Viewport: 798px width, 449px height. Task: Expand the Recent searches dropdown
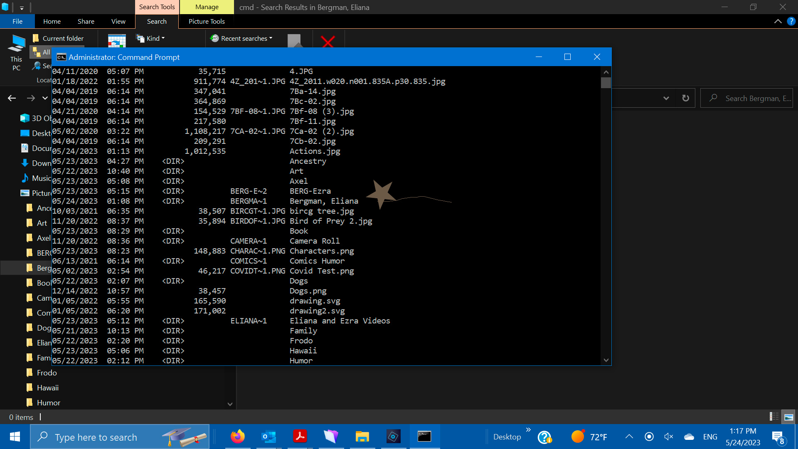[x=244, y=38]
